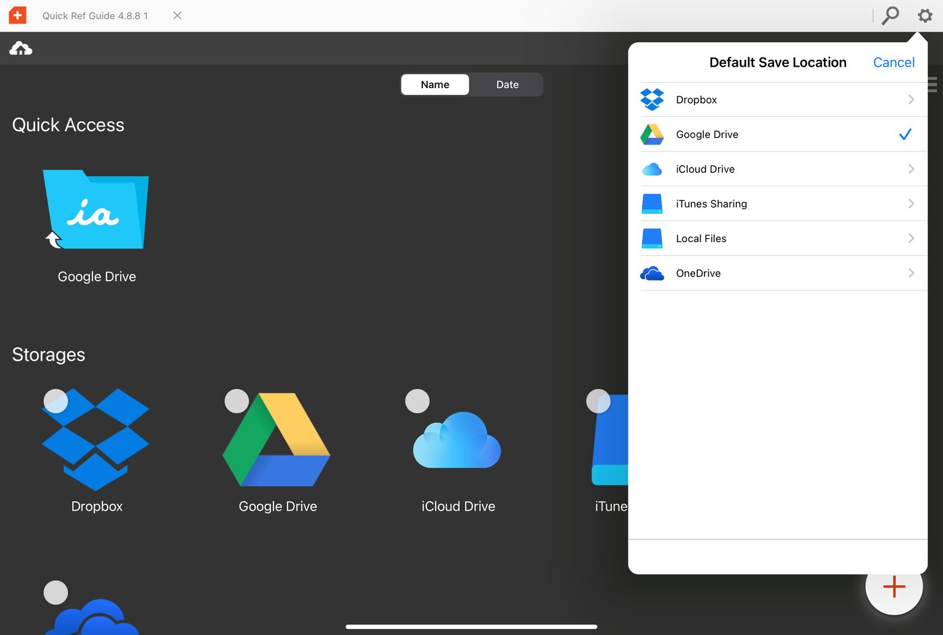
Task: Tick the iCloud Drive selection circle
Action: point(417,401)
